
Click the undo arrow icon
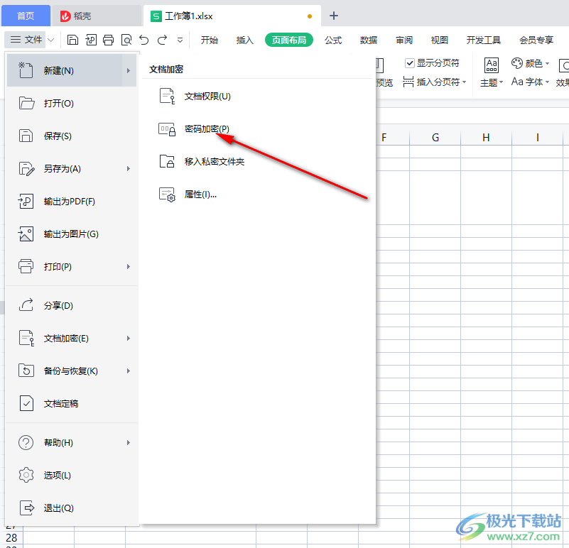click(144, 40)
